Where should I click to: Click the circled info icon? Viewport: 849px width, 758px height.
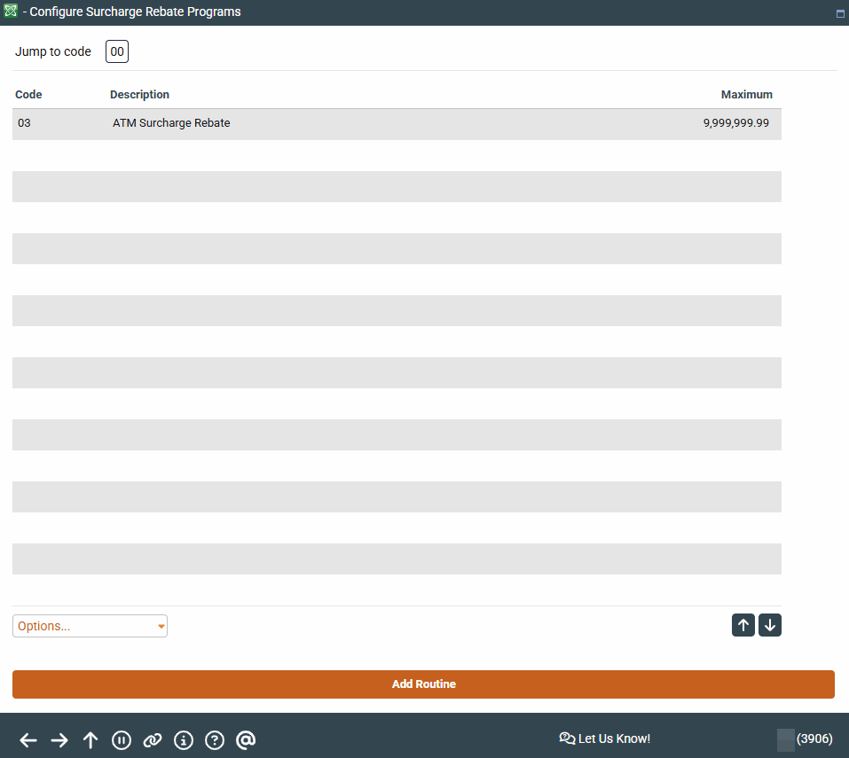[x=184, y=740]
